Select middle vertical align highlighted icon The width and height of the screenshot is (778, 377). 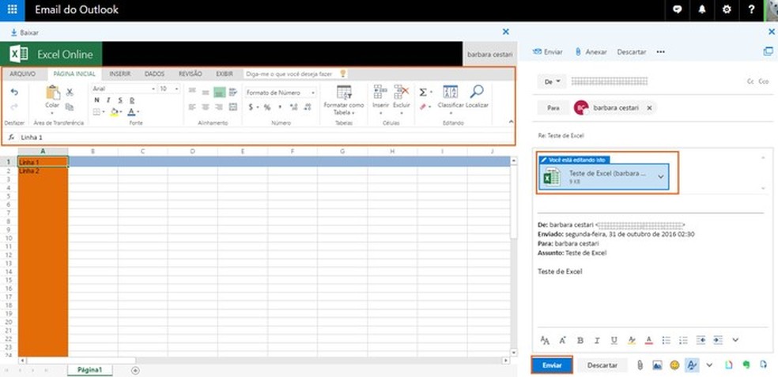pos(219,92)
